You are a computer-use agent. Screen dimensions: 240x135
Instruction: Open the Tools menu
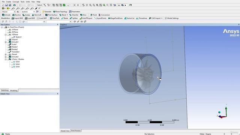tap(22, 1)
